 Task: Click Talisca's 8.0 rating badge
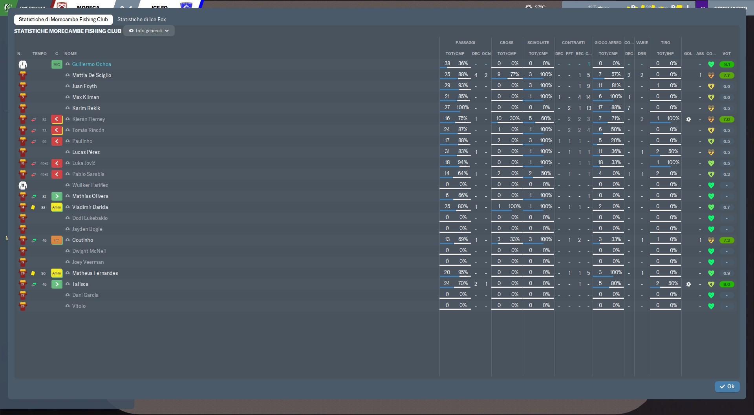click(727, 284)
